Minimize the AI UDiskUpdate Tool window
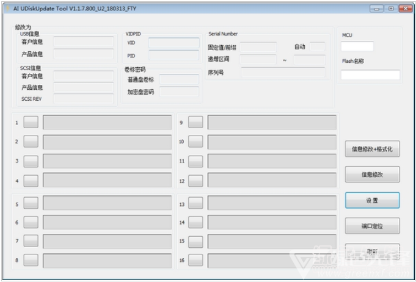The width and height of the screenshot is (416, 282). coord(376,9)
